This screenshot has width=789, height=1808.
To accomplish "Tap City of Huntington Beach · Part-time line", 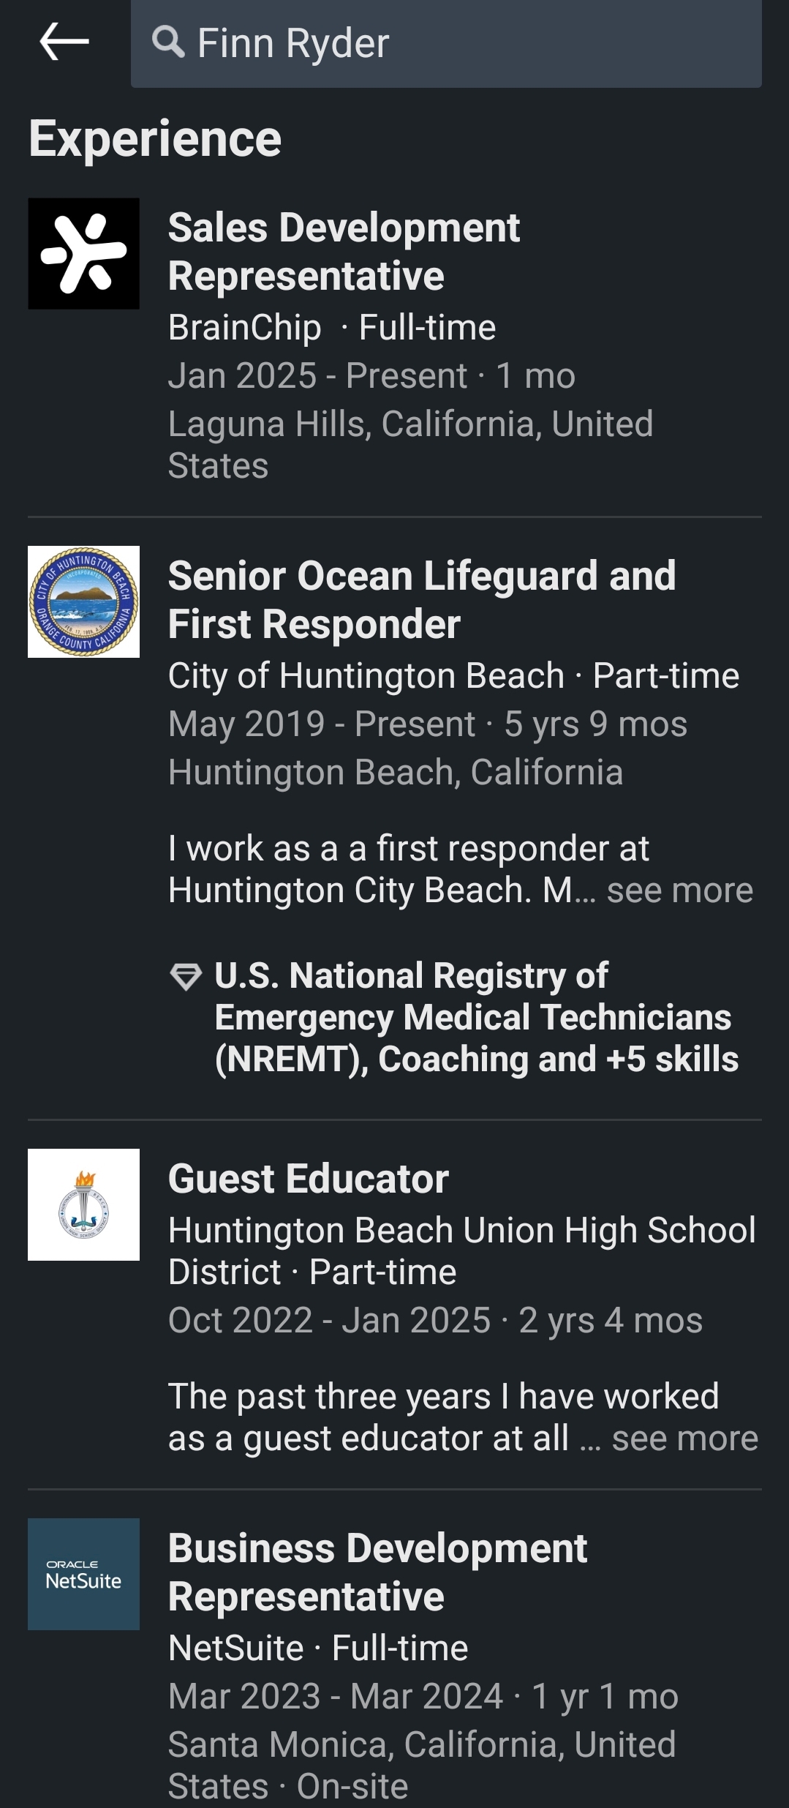I will (453, 675).
